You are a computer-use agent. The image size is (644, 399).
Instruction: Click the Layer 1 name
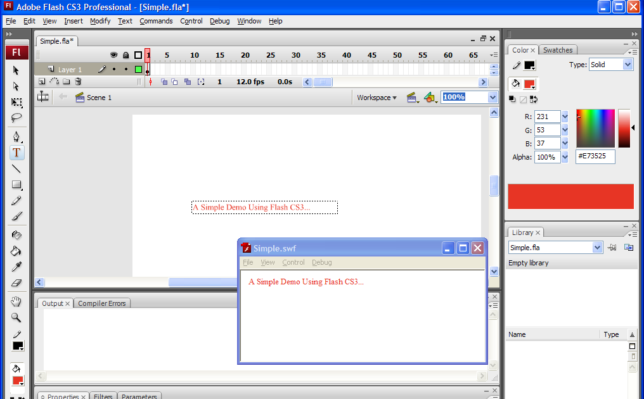click(x=70, y=70)
